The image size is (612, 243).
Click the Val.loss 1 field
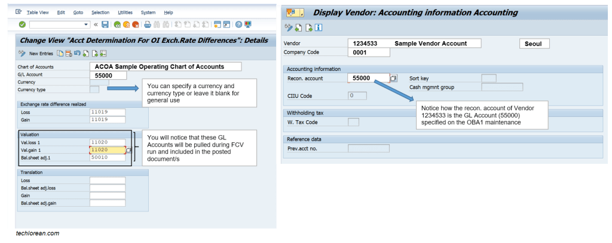tap(108, 143)
